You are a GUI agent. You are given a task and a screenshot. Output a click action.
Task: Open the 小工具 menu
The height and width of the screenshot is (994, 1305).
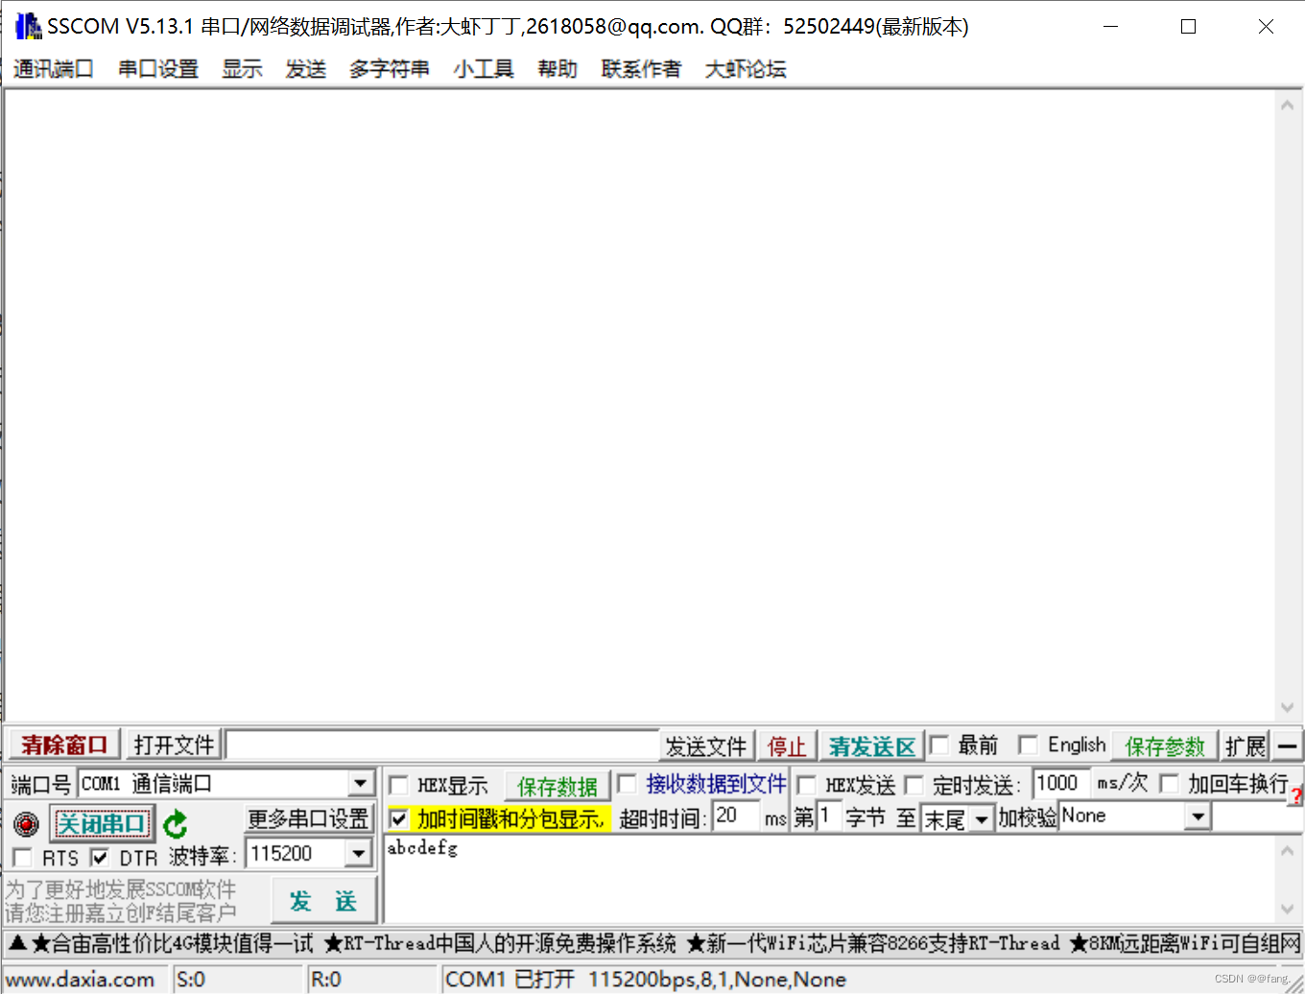click(484, 69)
